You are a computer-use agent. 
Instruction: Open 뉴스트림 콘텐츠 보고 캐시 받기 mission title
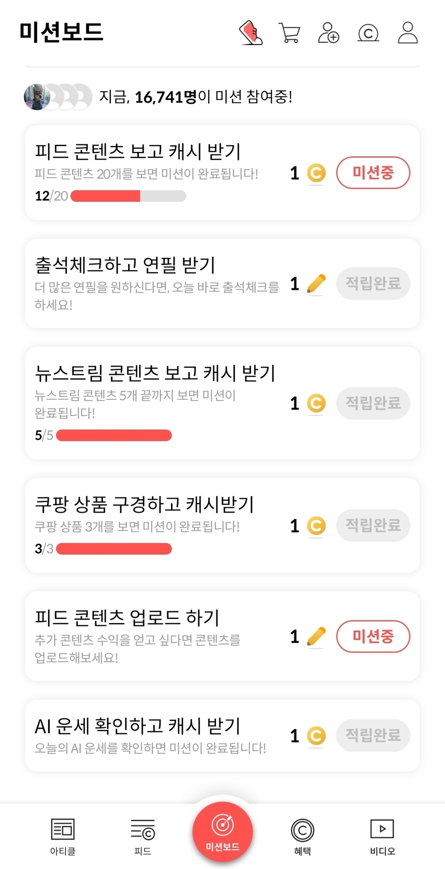(x=155, y=373)
